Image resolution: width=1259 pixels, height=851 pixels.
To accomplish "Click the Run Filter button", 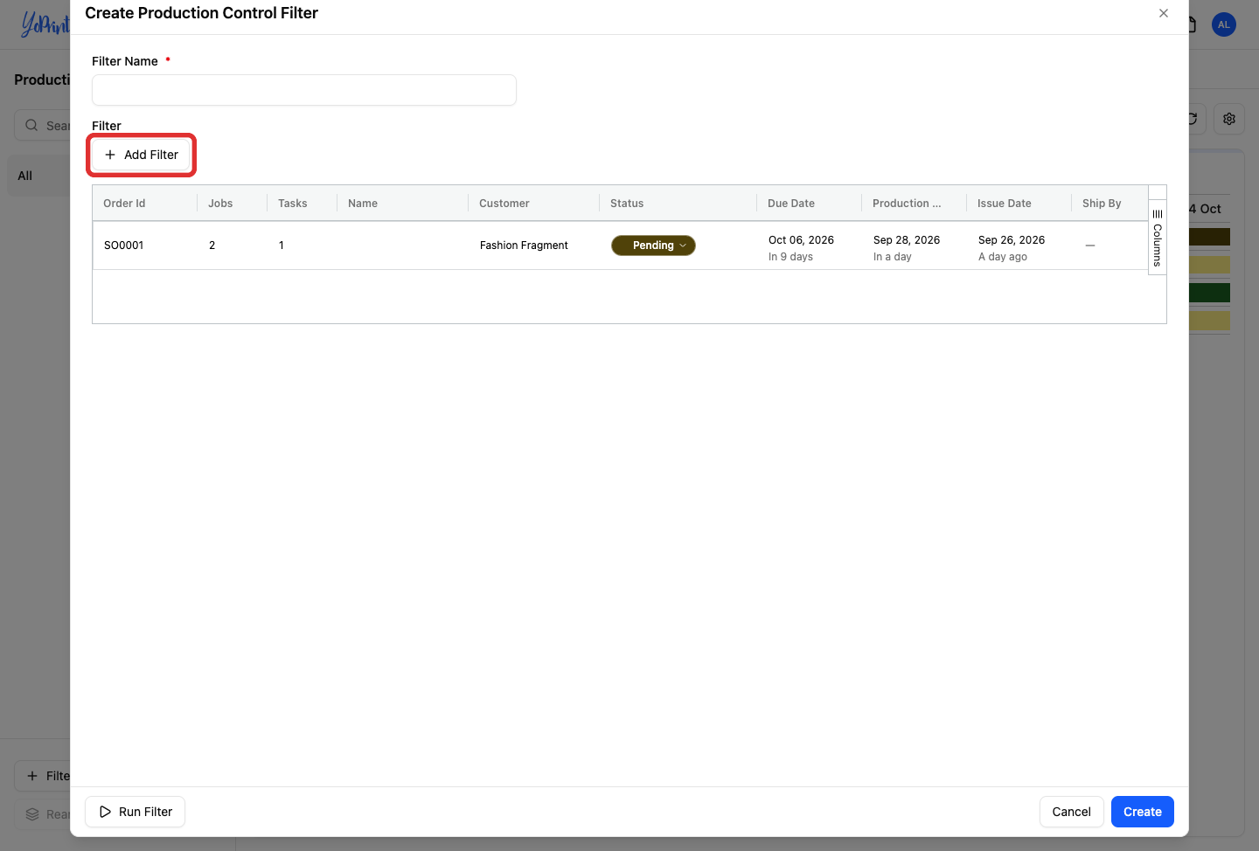I will 135,812.
